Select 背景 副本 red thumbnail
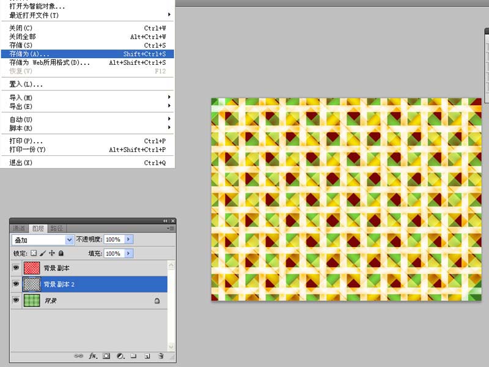 click(32, 268)
